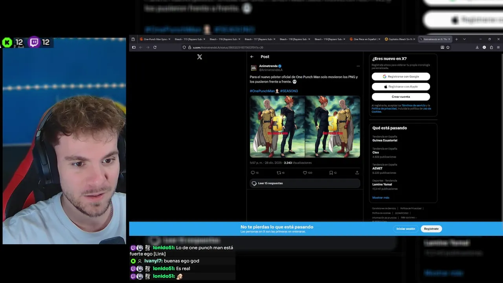Bookmark page with star icon in address bar
Screen dimensions: 503x283
(x=448, y=47)
